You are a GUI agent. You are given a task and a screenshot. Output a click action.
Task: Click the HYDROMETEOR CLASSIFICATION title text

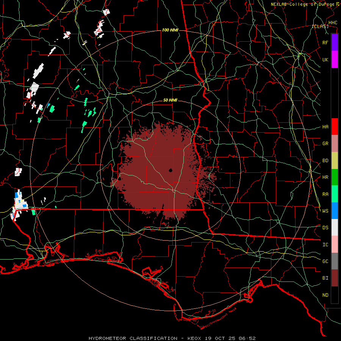[133, 338]
